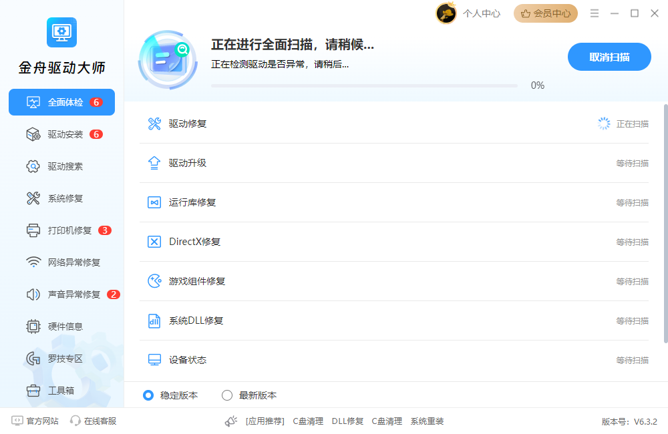
Task: Click the speaker icon for 声音异常修复
Action: tap(33, 294)
